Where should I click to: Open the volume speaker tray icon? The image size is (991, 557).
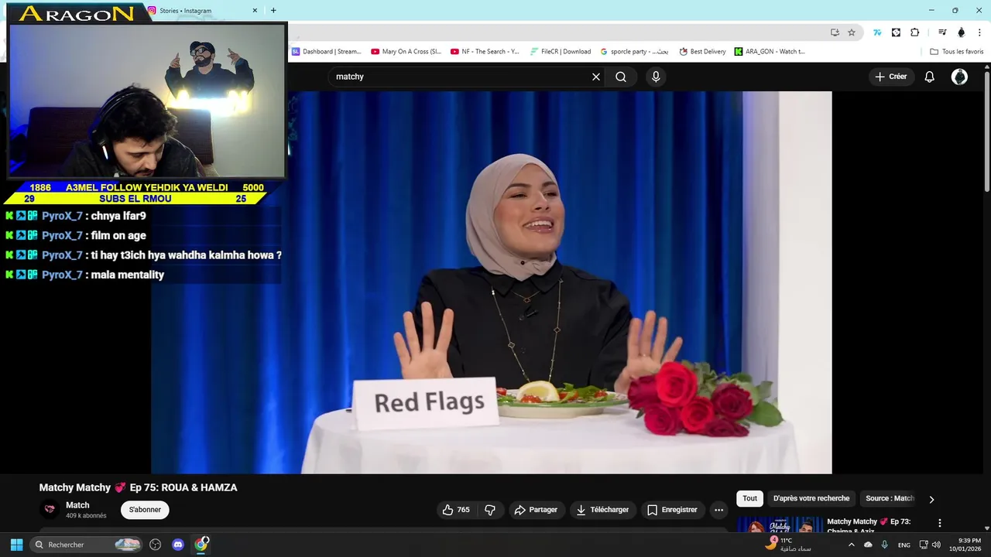[x=936, y=545]
